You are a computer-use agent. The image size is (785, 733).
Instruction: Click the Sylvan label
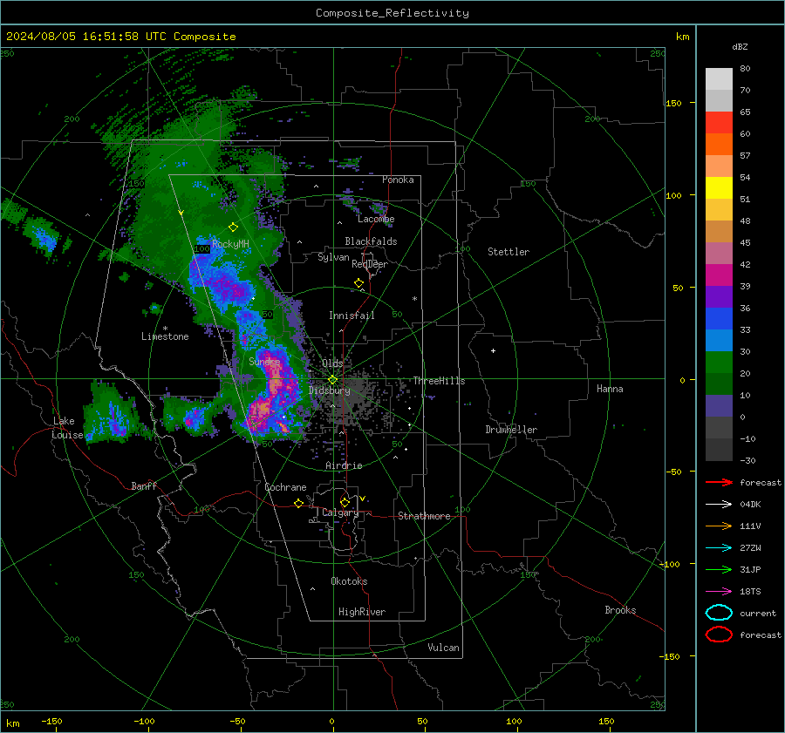point(333,257)
